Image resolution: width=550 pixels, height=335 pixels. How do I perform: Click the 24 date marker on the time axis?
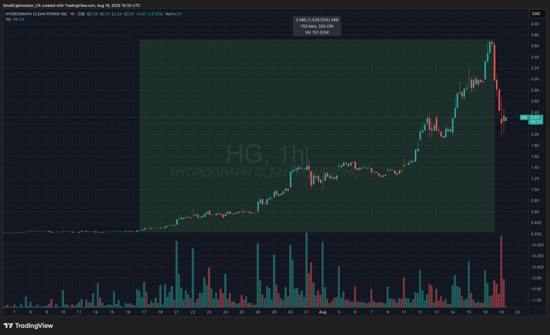[x=225, y=312]
